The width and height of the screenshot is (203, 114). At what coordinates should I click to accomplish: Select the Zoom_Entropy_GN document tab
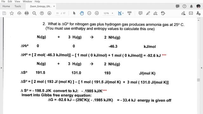coord(41,6)
